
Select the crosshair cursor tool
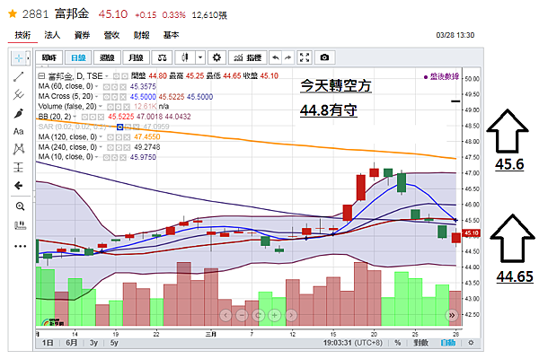pyautogui.click(x=19, y=58)
